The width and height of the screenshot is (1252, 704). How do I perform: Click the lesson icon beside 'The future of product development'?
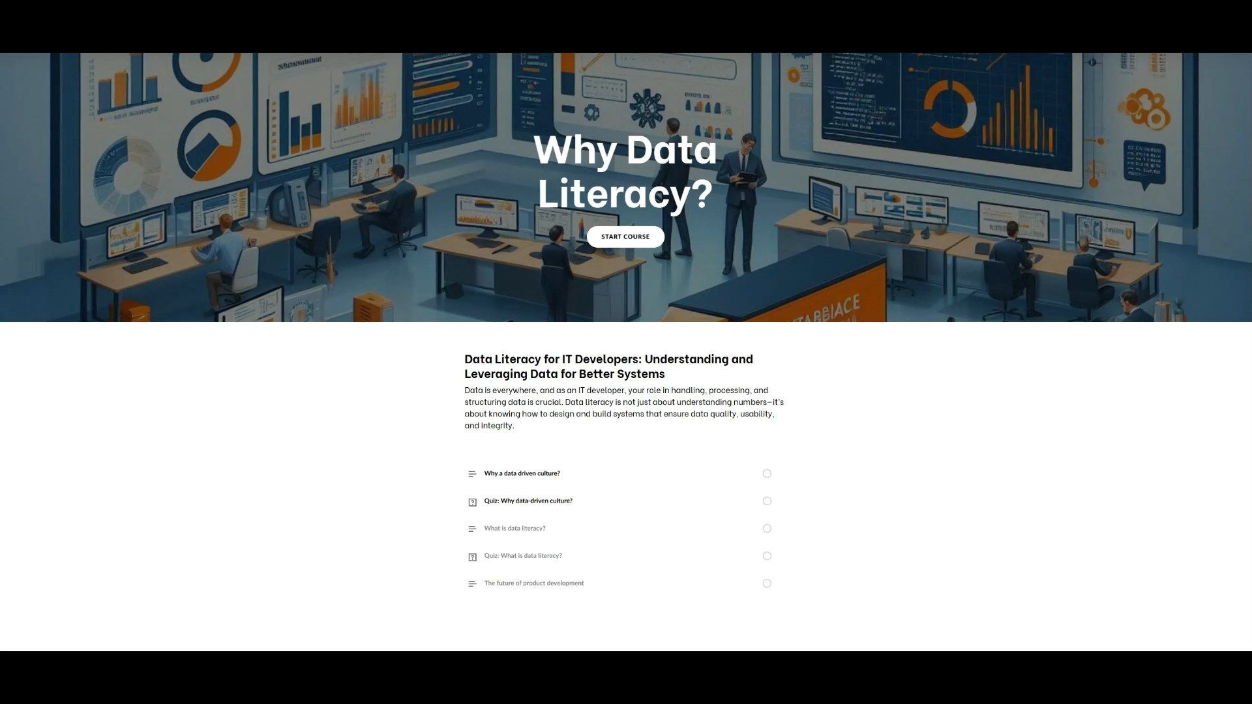pyautogui.click(x=472, y=583)
